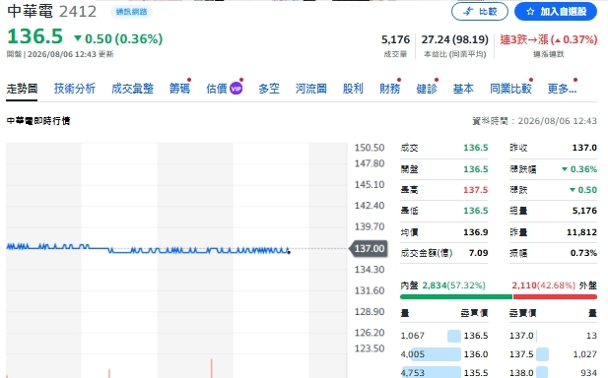Select the 同業比較 tab
Viewport: 608px width, 378px height.
(x=510, y=89)
